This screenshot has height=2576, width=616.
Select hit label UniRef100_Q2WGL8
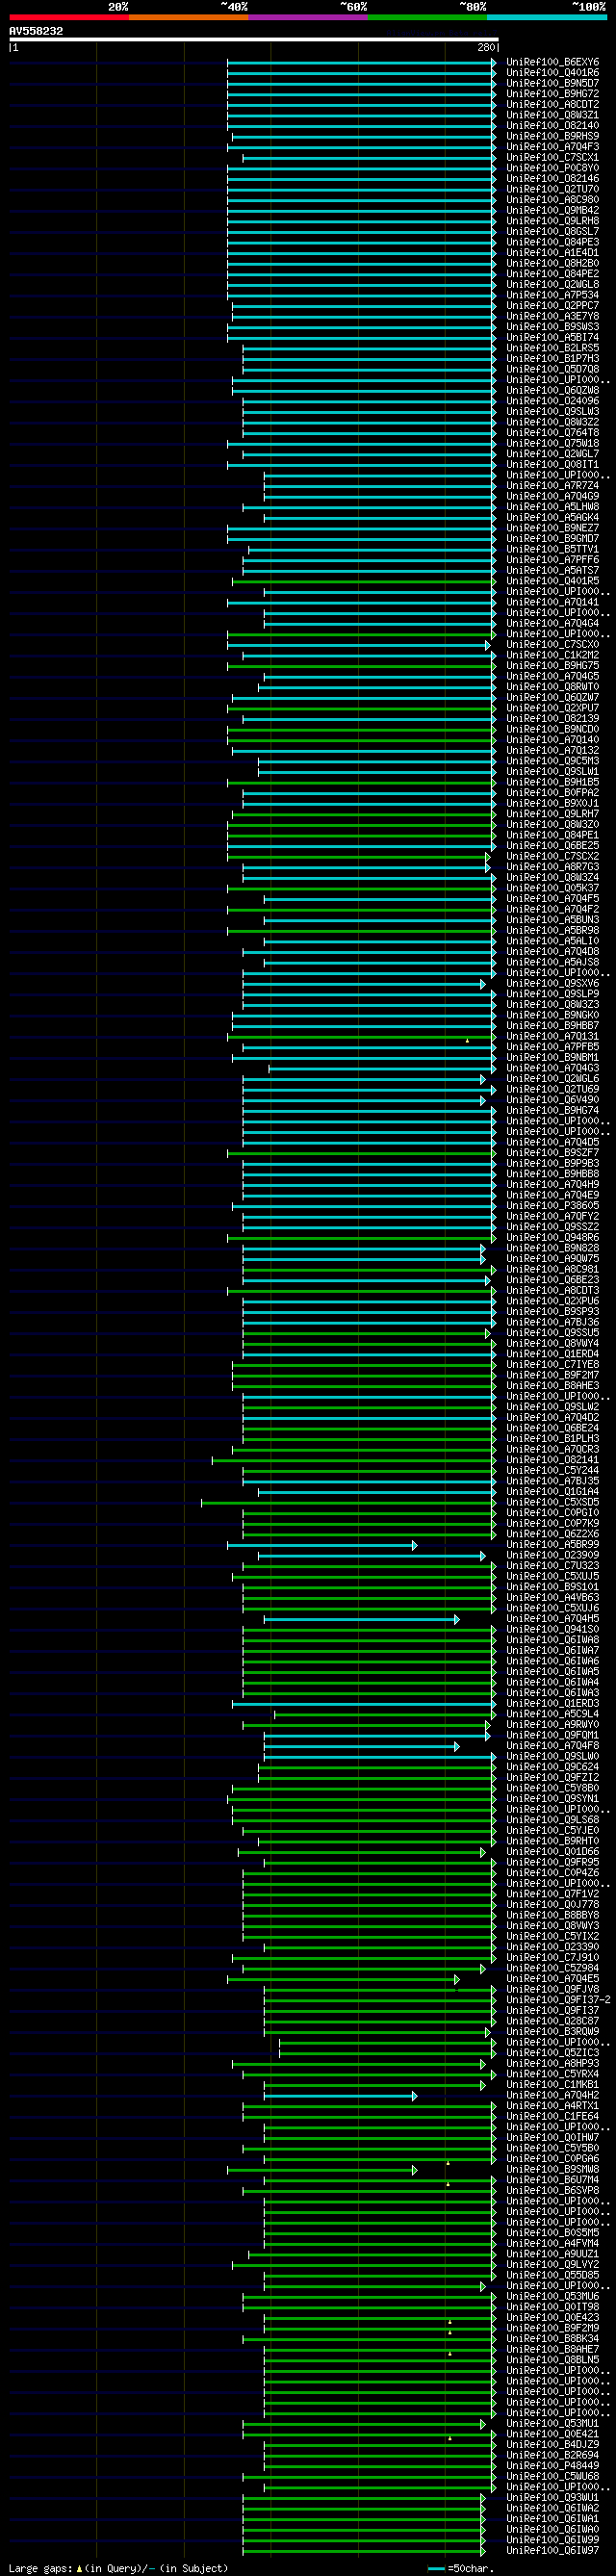point(553,285)
